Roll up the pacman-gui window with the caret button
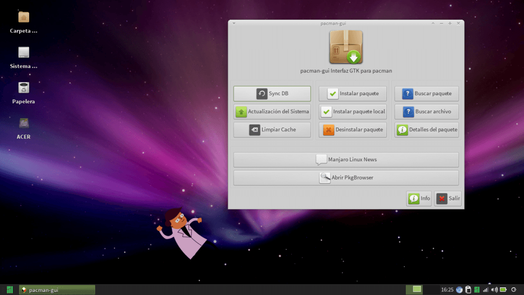524x295 pixels. click(433, 24)
